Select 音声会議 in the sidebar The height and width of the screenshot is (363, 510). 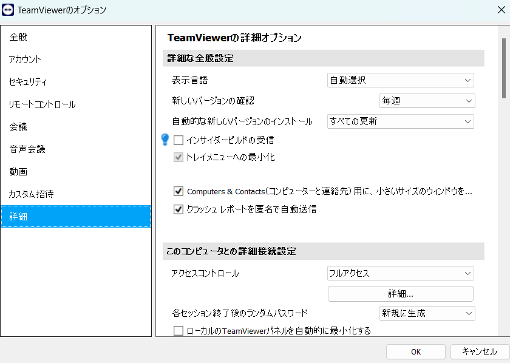(x=76, y=149)
